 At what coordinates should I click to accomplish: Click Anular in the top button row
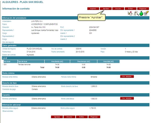[x=118, y=9]
